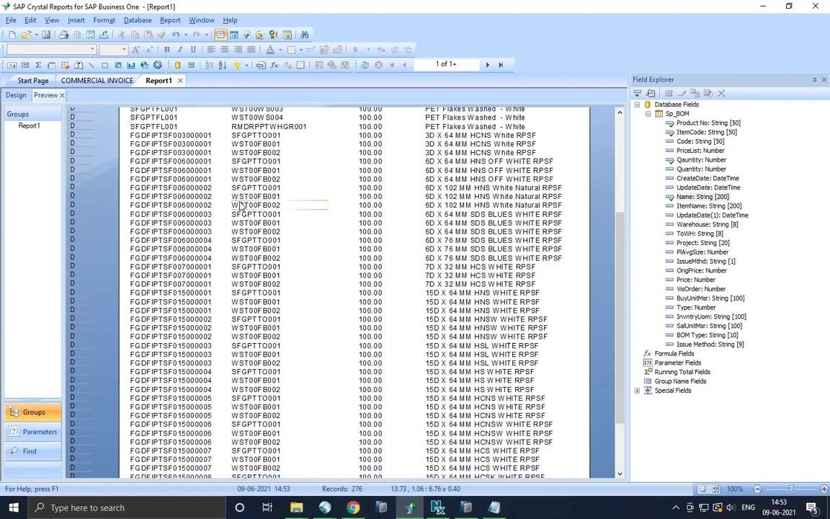Click the New report icon
This screenshot has width=830, height=519.
coord(12,35)
